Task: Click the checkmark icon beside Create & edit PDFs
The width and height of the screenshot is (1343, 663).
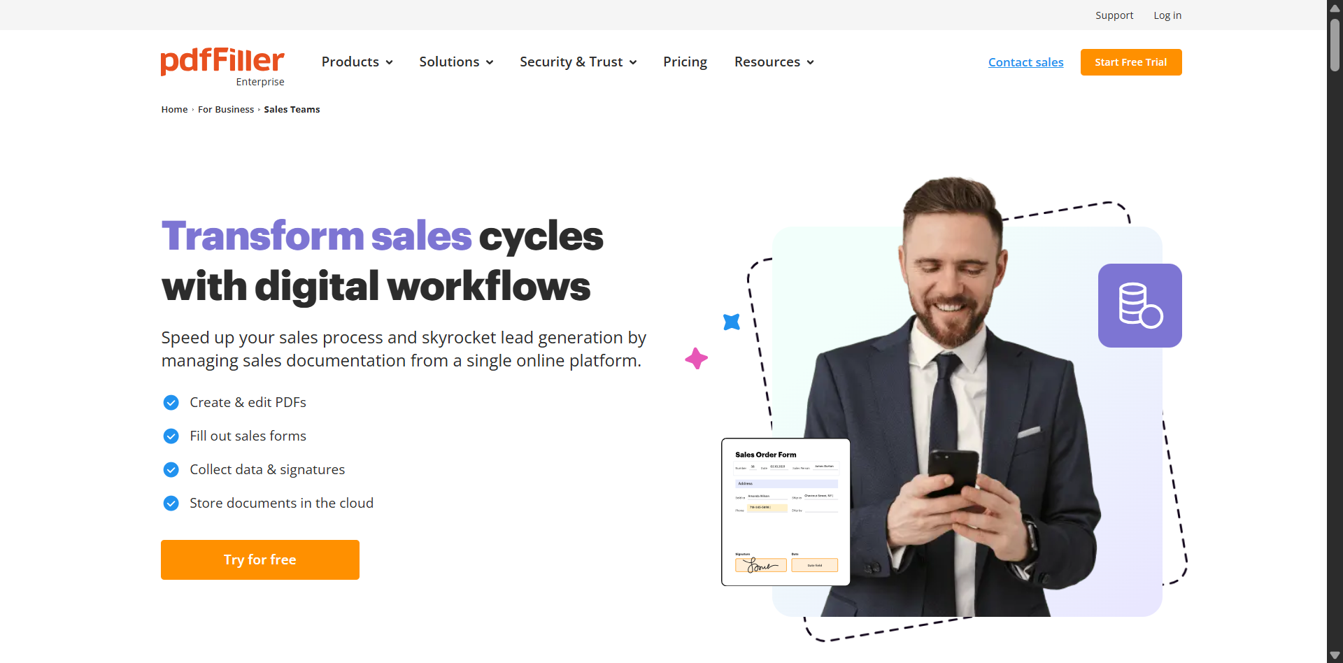Action: pyautogui.click(x=171, y=403)
